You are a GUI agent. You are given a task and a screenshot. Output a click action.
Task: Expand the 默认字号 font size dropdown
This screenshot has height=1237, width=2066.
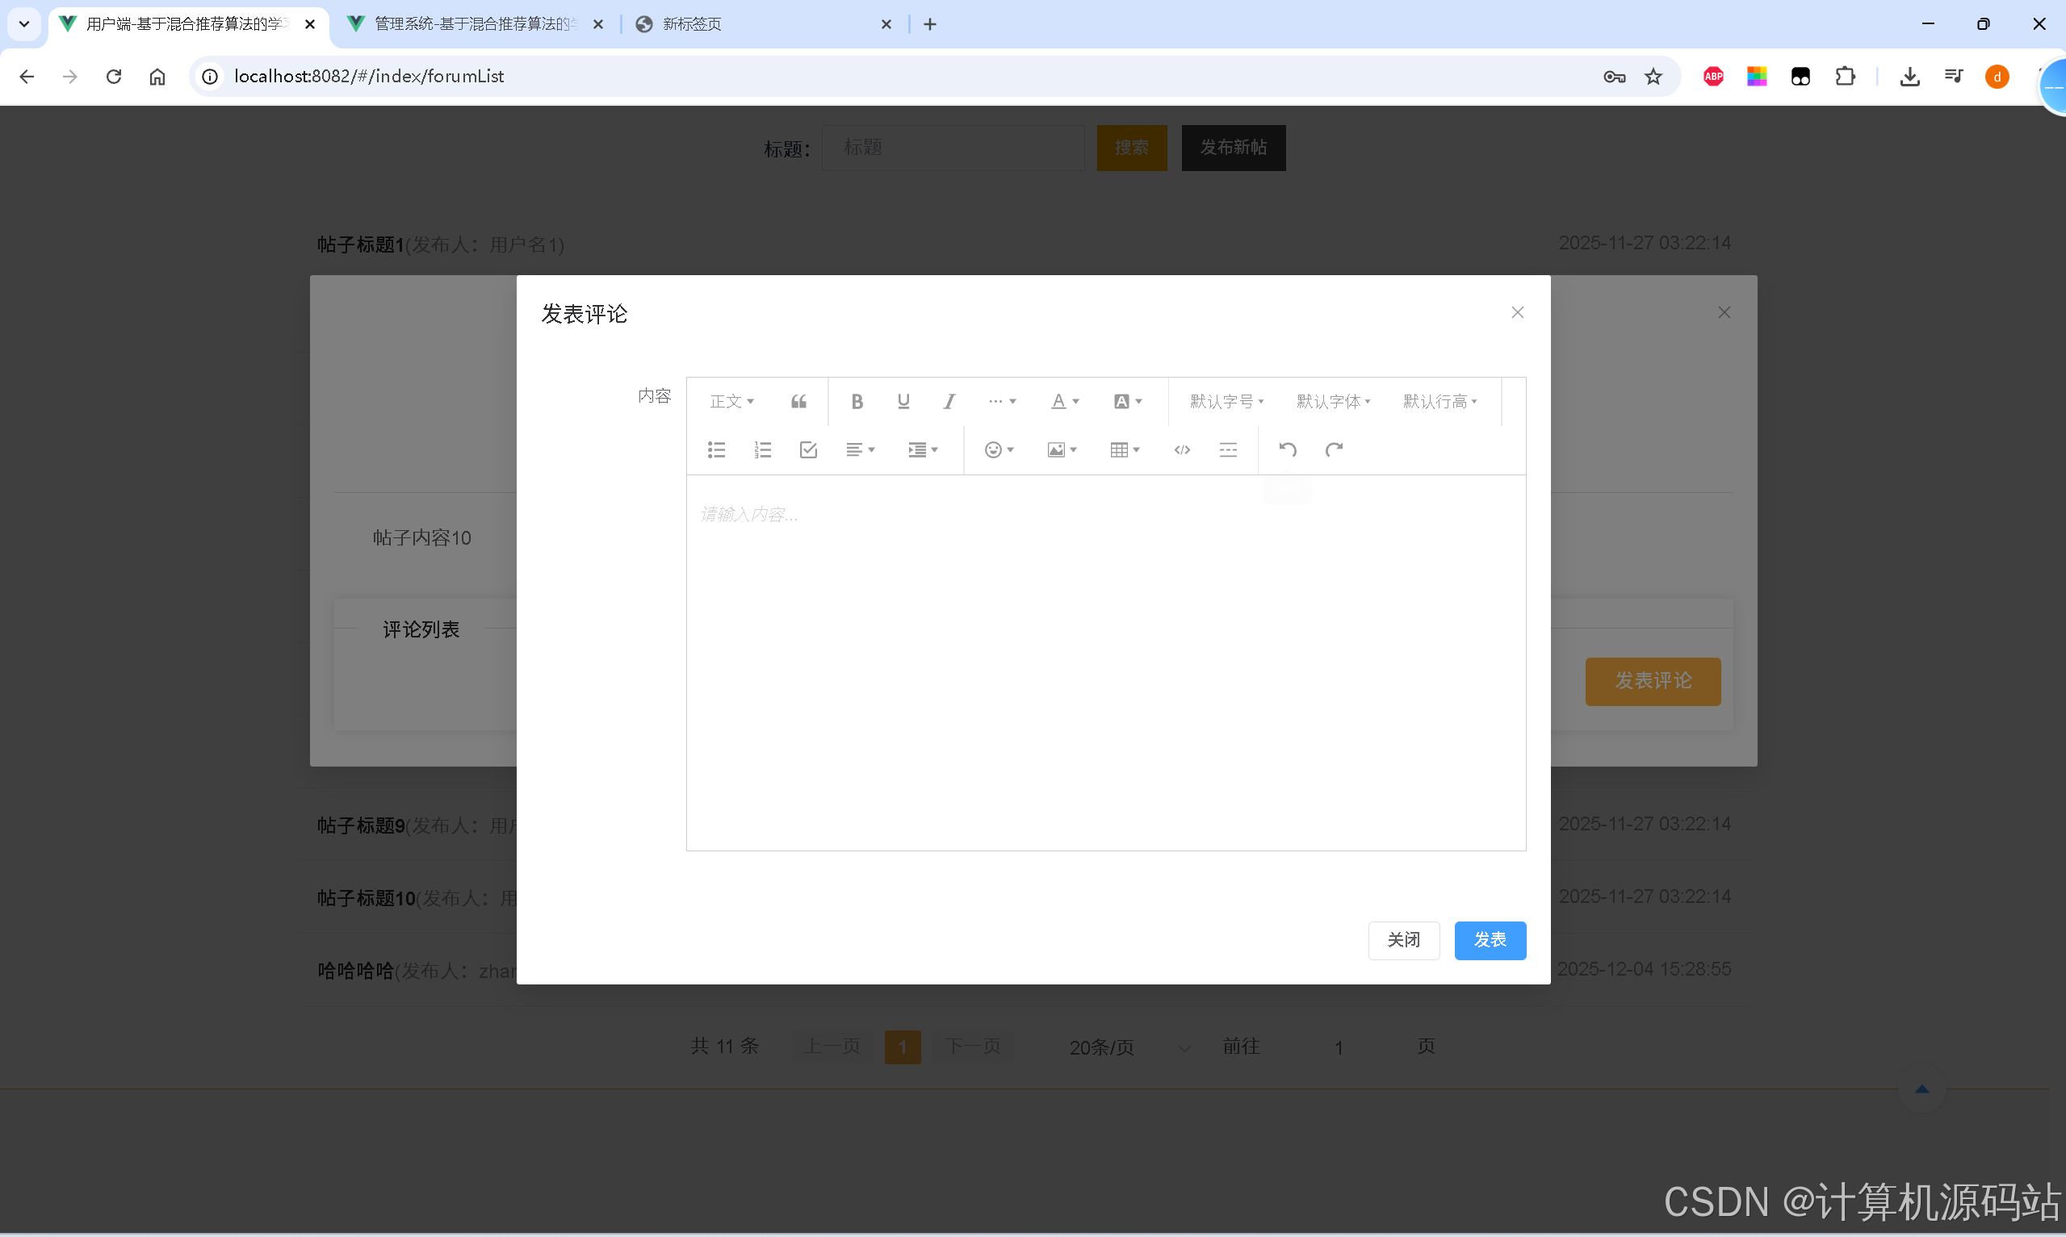point(1226,402)
